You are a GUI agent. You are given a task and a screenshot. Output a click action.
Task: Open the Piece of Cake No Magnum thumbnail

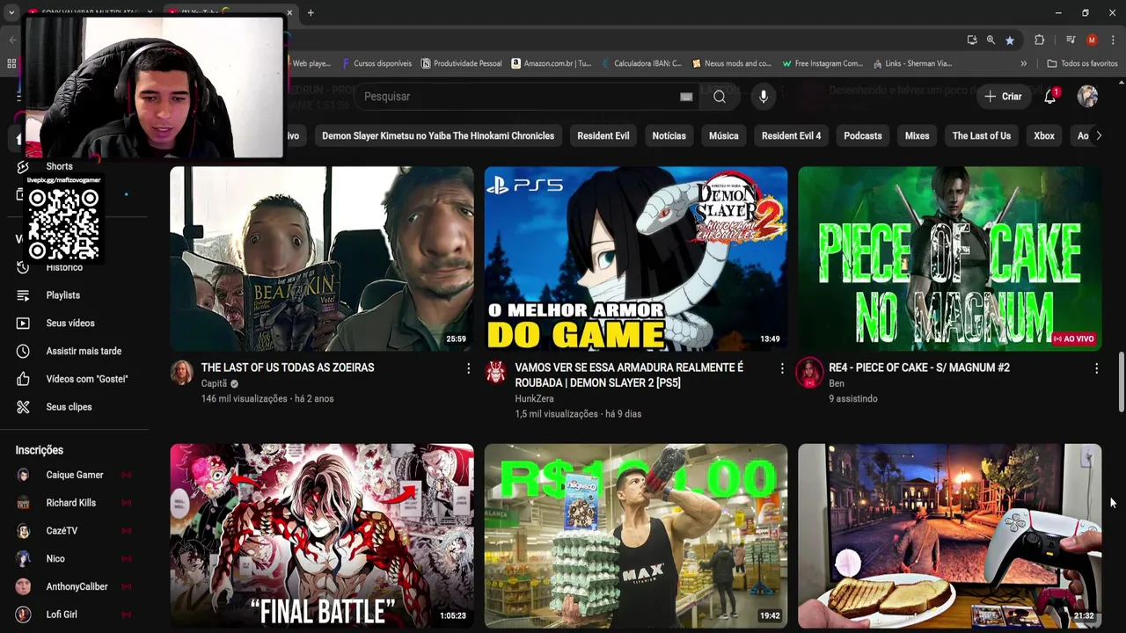pyautogui.click(x=950, y=258)
